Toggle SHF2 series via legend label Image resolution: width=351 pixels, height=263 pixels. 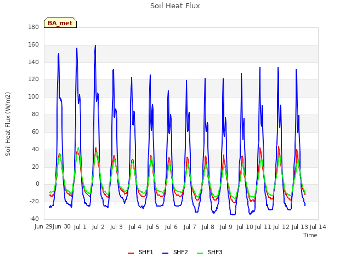pos(180,252)
